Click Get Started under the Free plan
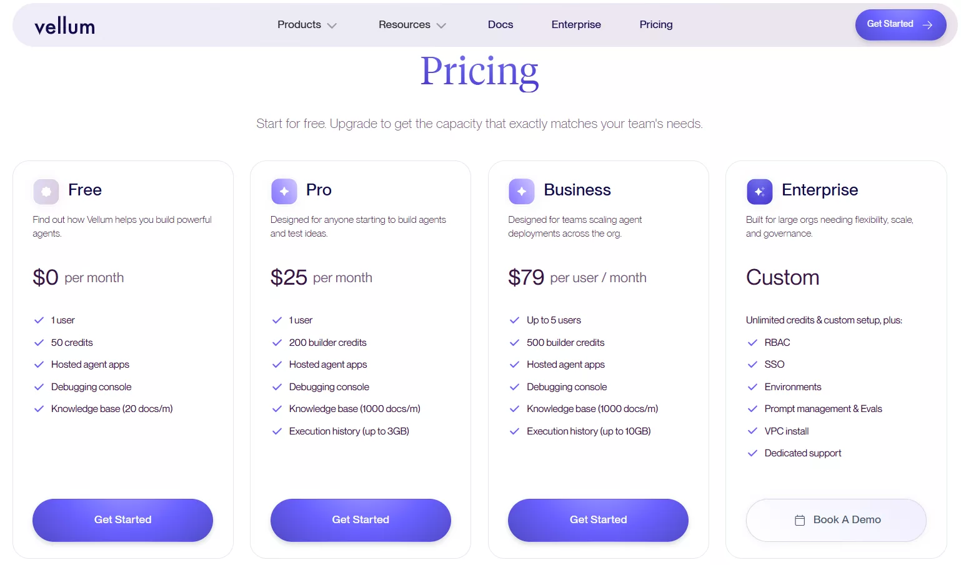Viewport: 961px width, 565px height. [x=122, y=520]
